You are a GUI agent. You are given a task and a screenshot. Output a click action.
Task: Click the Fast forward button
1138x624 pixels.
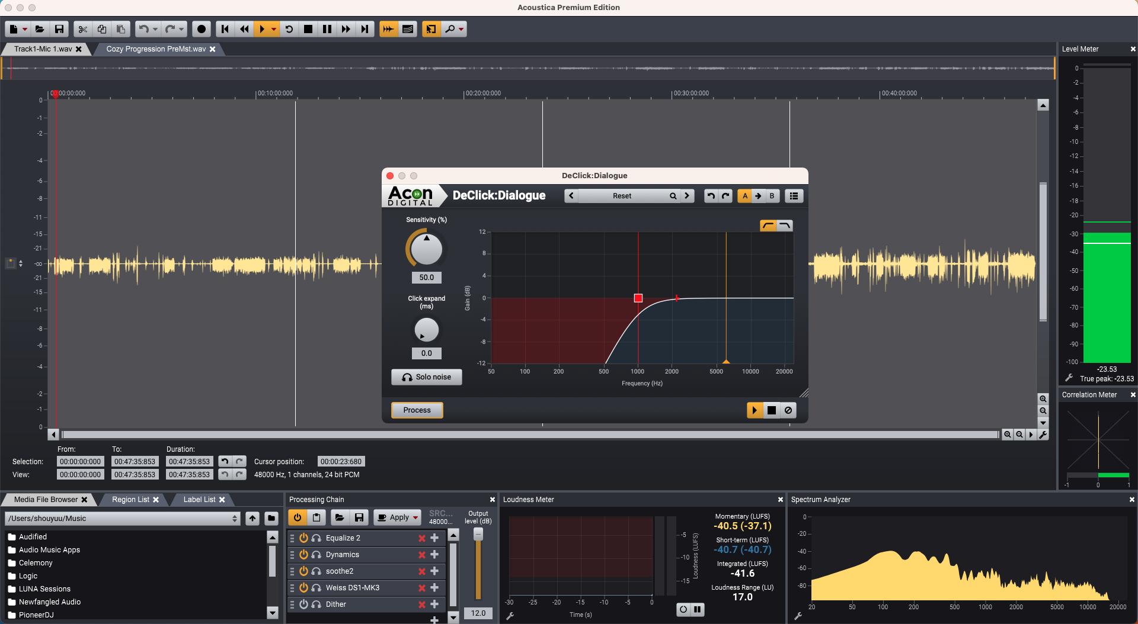click(x=346, y=29)
